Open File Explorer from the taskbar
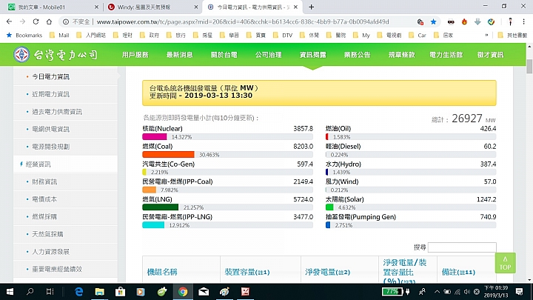The width and height of the screenshot is (533, 300). pyautogui.click(x=99, y=292)
